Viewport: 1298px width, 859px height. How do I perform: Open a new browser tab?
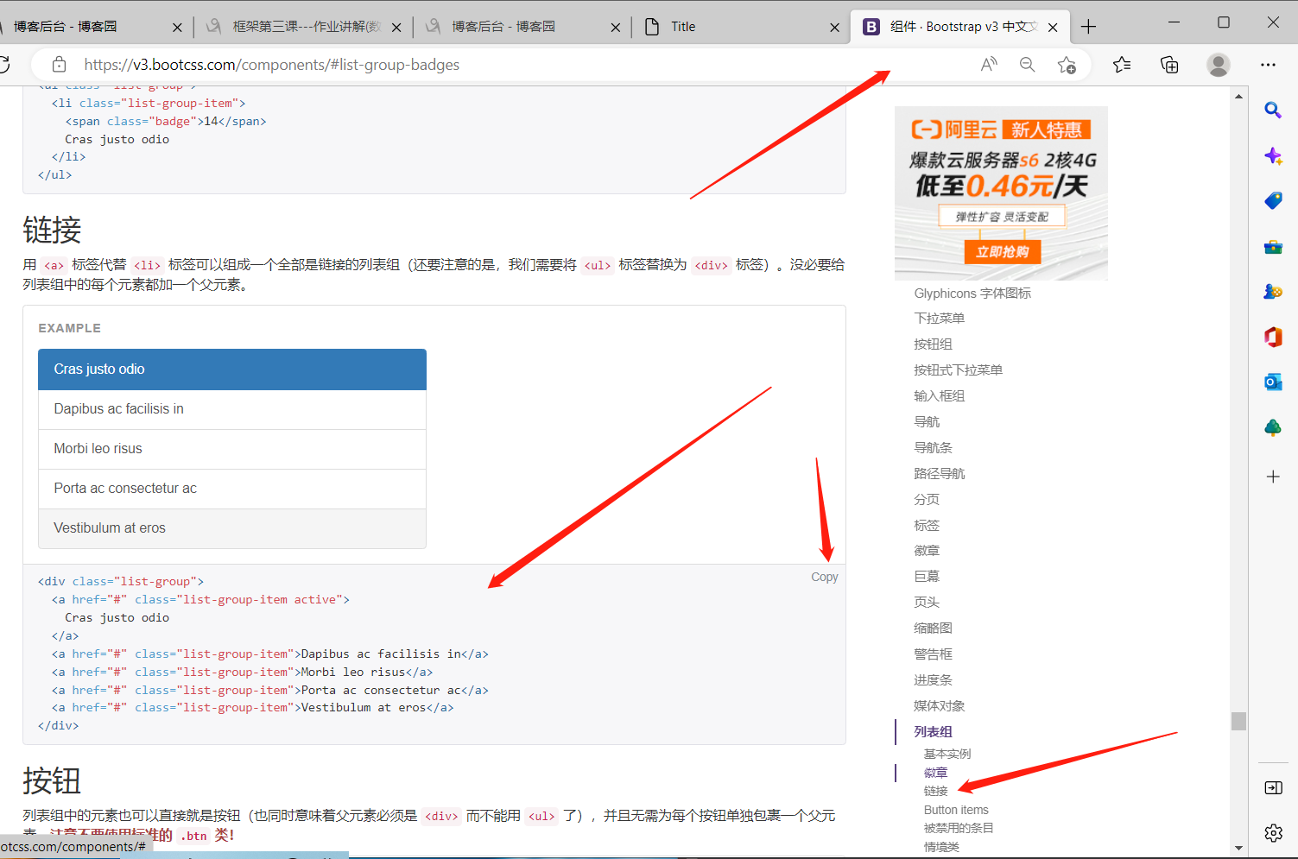tap(1088, 27)
